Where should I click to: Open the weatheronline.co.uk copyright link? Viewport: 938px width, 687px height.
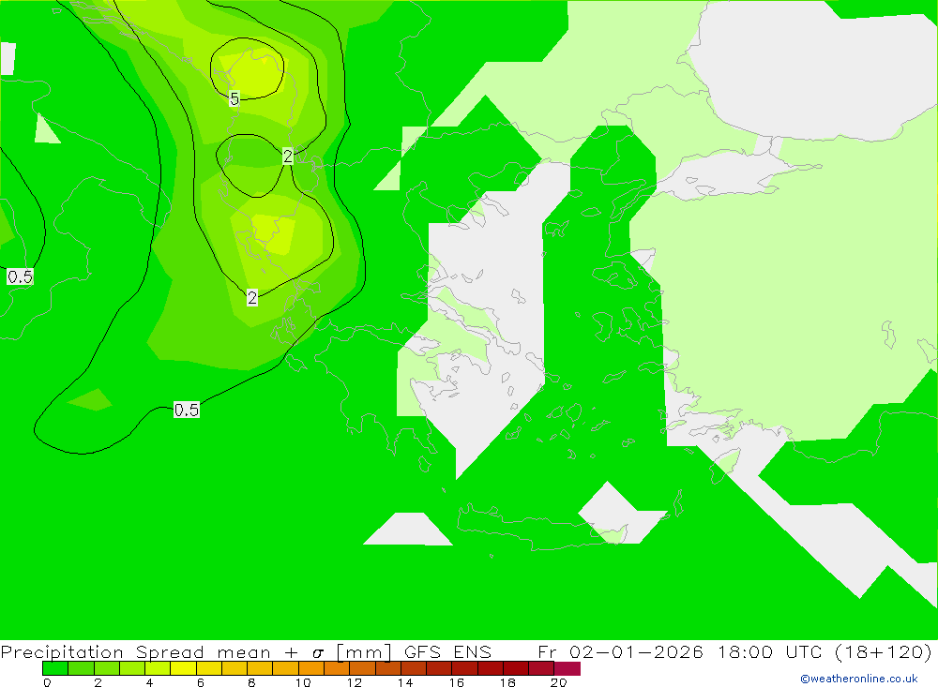point(859,679)
